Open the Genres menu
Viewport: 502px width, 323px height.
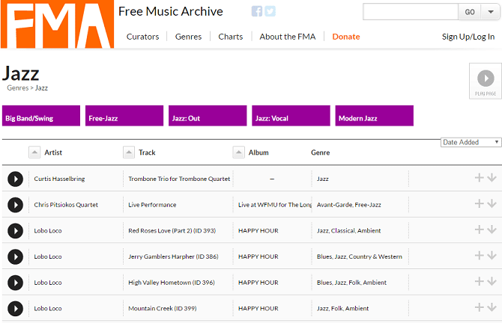[x=188, y=37]
